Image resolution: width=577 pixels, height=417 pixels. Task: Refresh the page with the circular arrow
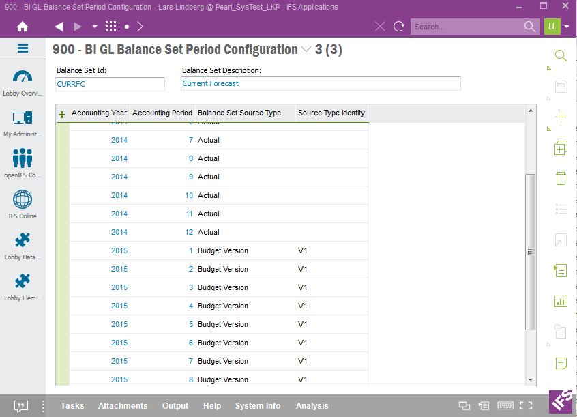tap(399, 27)
